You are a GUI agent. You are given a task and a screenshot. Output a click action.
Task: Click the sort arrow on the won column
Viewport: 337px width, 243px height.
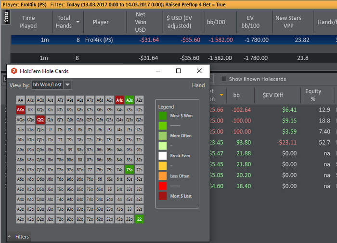pos(221,95)
